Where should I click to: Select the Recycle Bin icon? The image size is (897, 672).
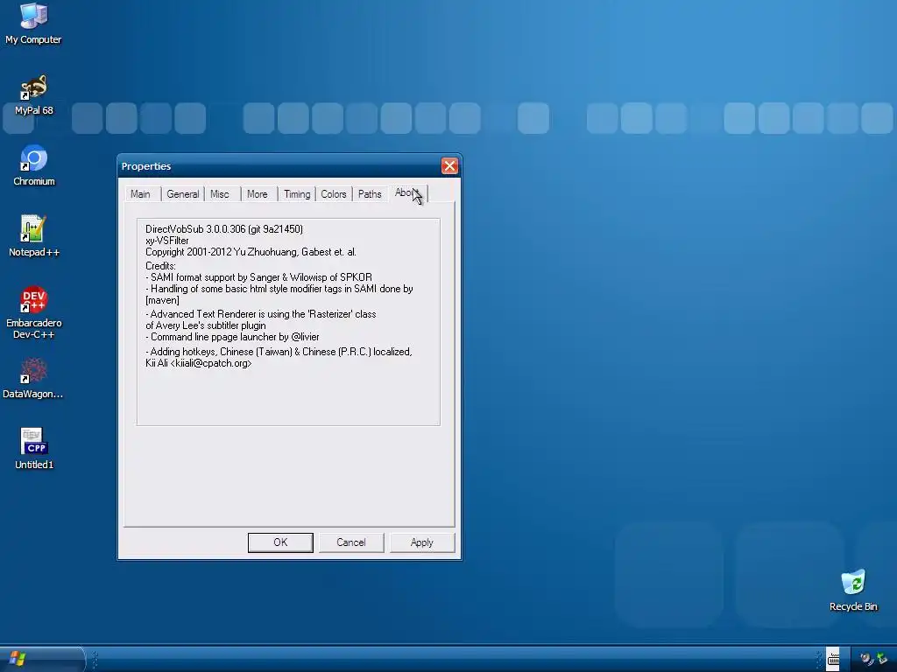853,591
